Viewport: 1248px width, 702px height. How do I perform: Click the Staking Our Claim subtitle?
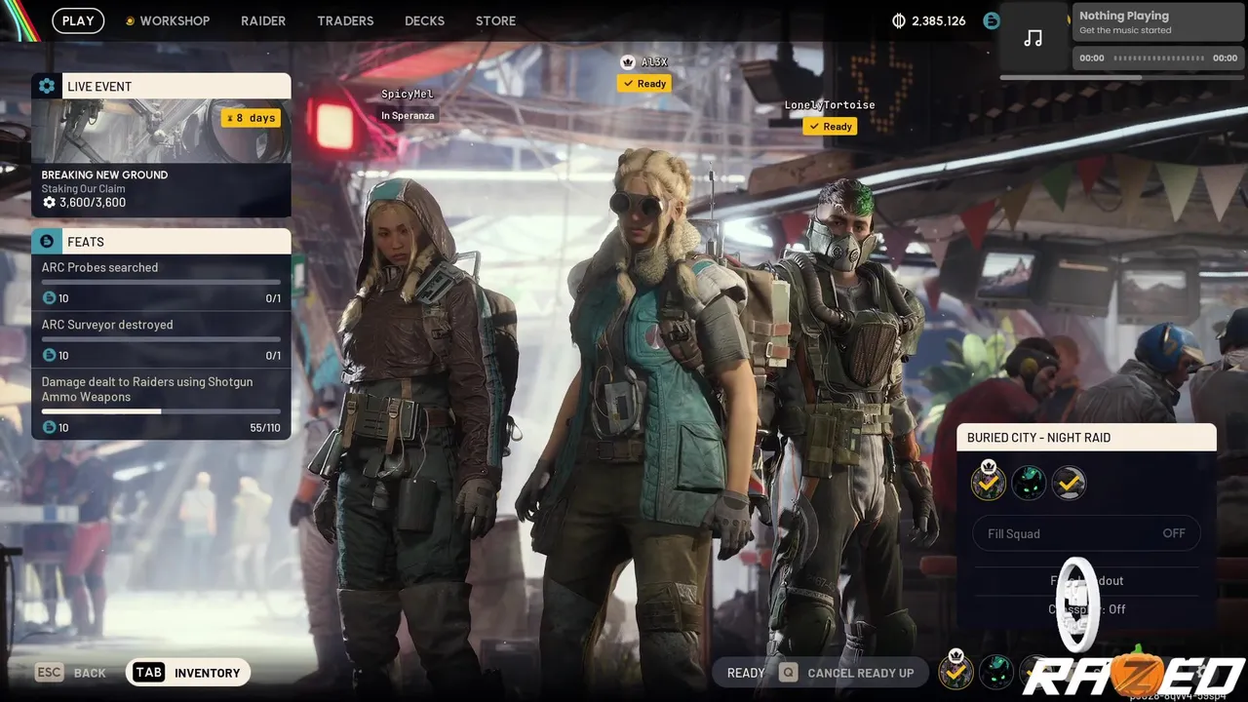tap(83, 189)
